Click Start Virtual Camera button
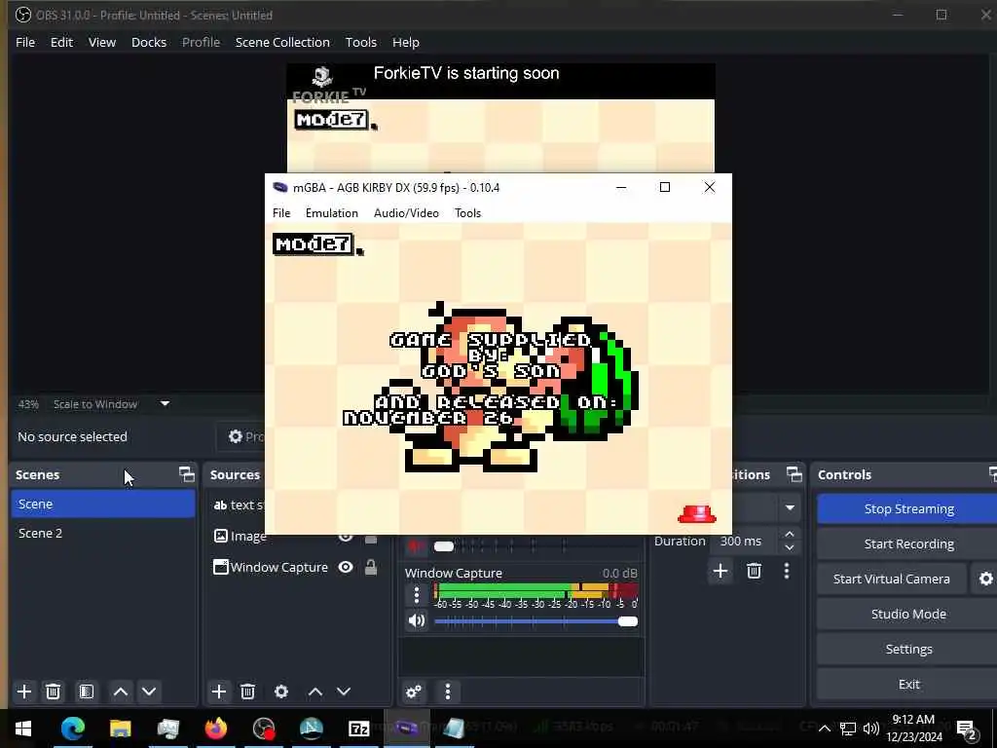The width and height of the screenshot is (997, 748). [x=892, y=579]
